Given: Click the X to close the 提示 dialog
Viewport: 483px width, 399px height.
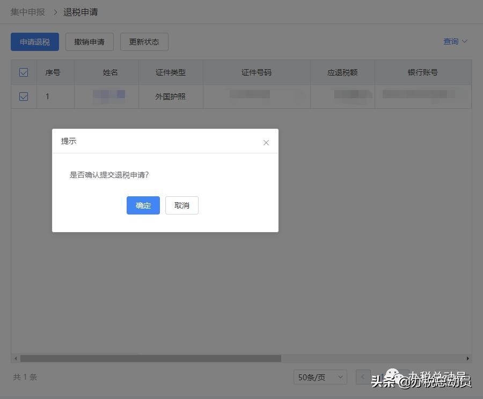Looking at the screenshot, I should (266, 143).
